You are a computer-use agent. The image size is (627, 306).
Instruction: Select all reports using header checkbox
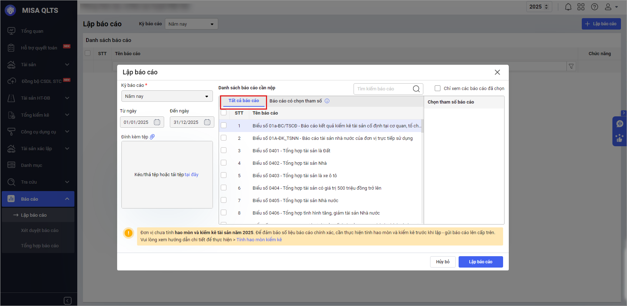224,113
